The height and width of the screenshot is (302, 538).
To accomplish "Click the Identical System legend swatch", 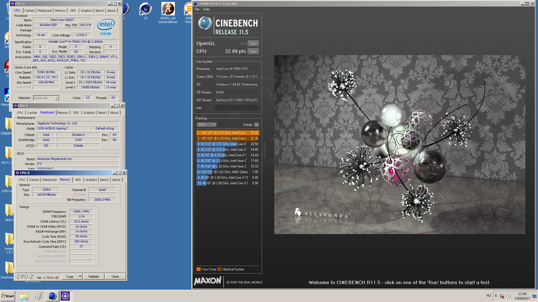I will (220, 269).
